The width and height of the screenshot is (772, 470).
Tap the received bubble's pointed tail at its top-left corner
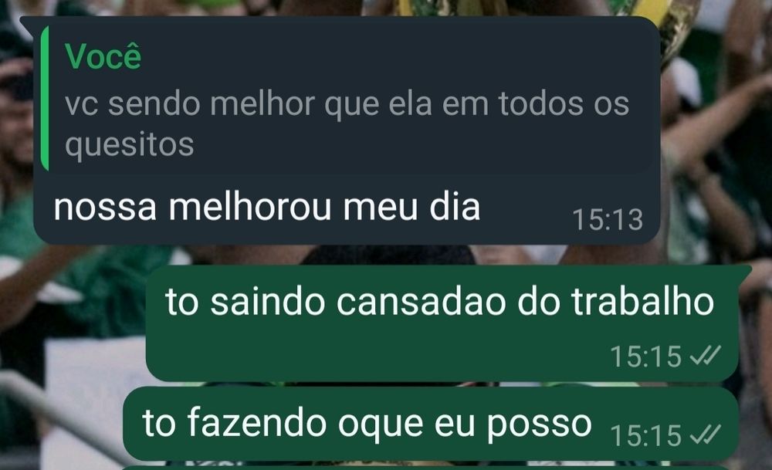pyautogui.click(x=29, y=24)
